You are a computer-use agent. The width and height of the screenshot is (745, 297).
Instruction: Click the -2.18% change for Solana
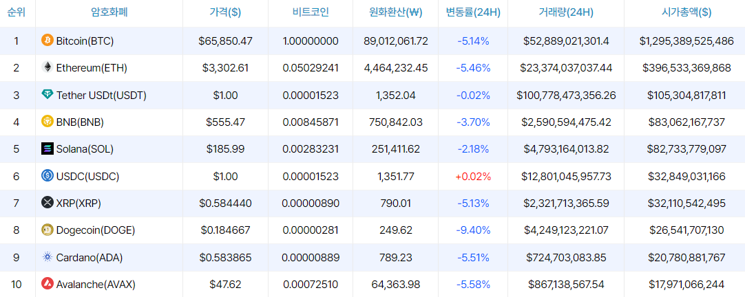[x=473, y=149]
